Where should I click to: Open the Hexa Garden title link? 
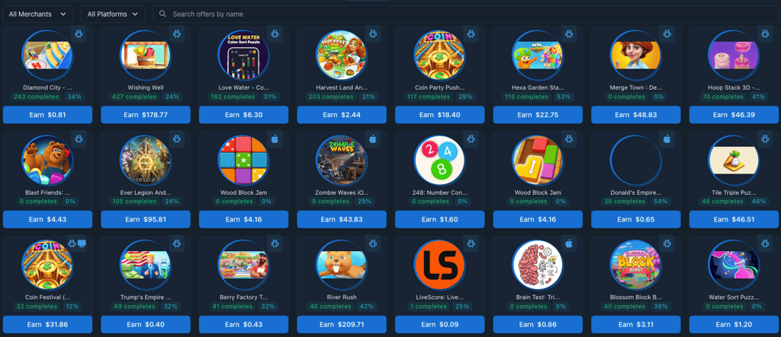click(538, 87)
